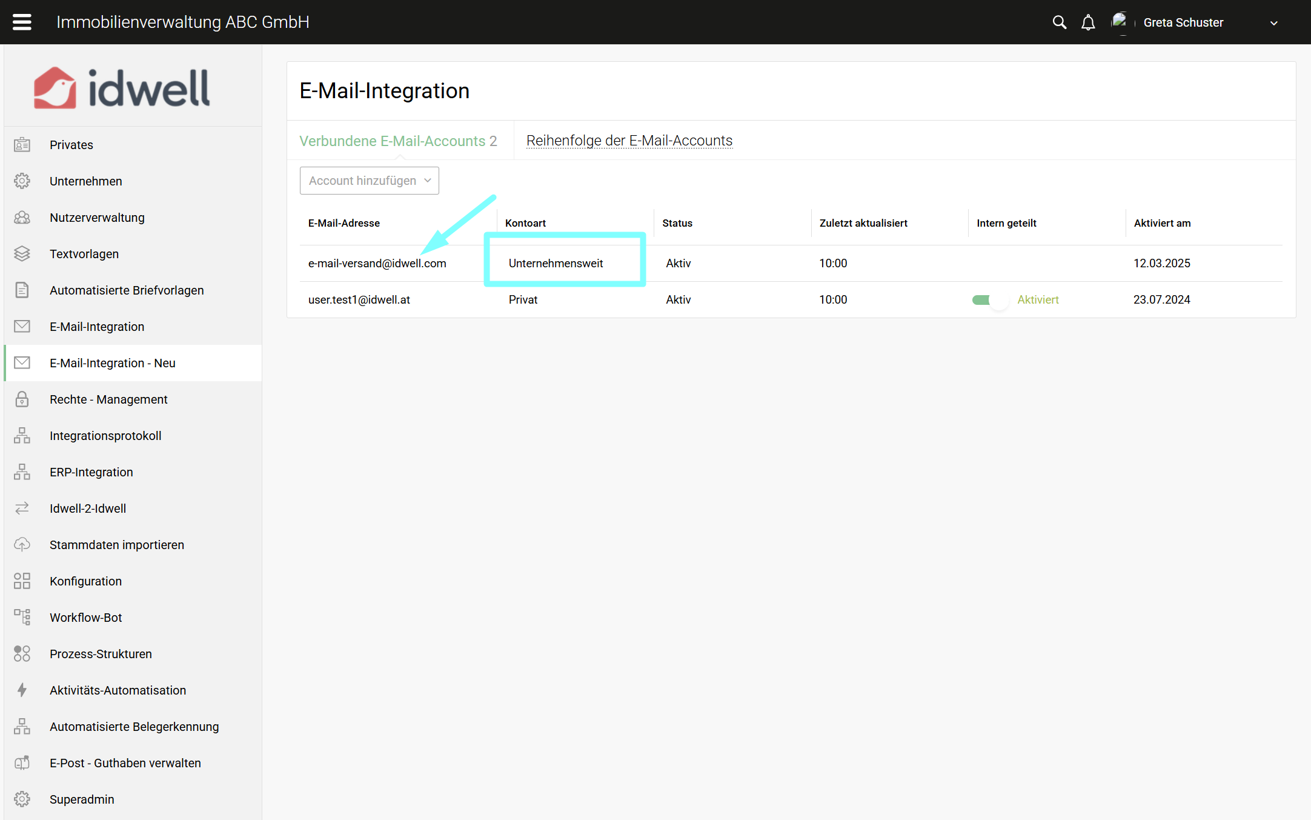Switch to Verbundene E-Mail-Accounts tab
This screenshot has width=1311, height=820.
pyautogui.click(x=398, y=141)
